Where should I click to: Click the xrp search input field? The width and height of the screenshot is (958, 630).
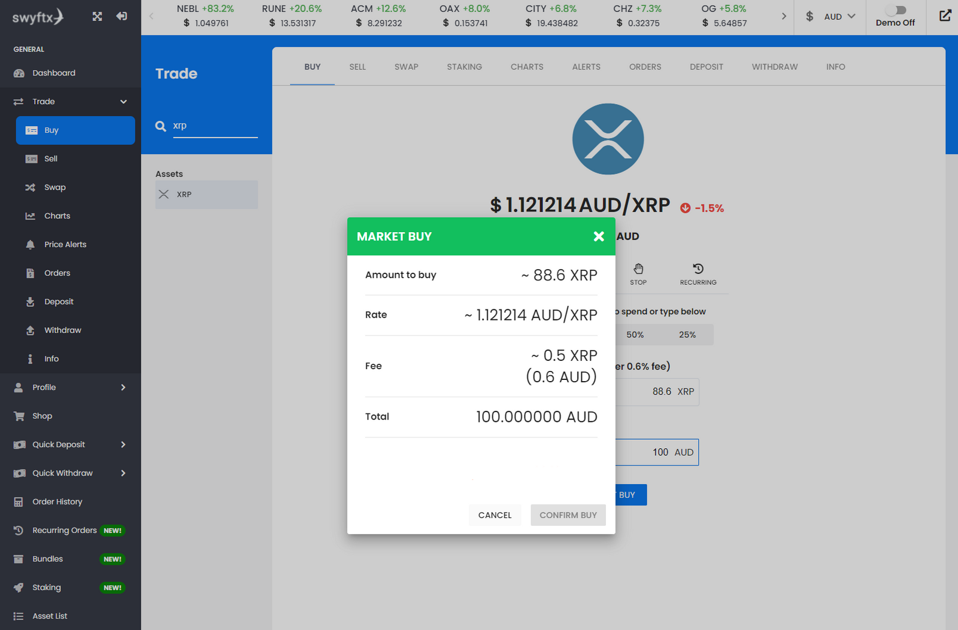pyautogui.click(x=216, y=126)
